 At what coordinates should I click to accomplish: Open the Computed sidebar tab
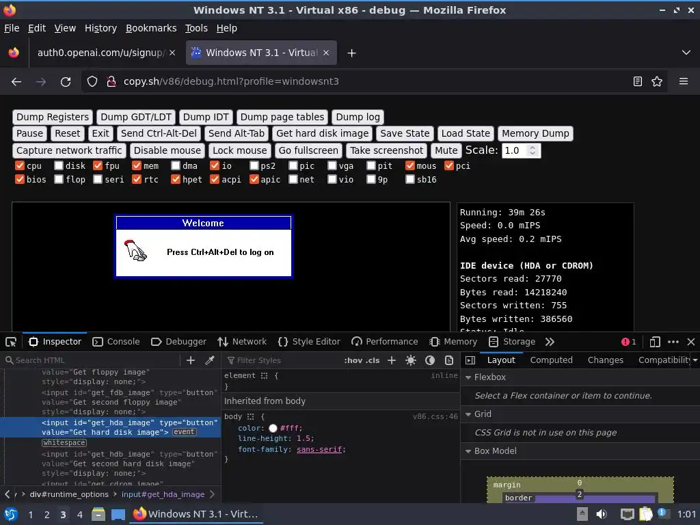tap(552, 360)
